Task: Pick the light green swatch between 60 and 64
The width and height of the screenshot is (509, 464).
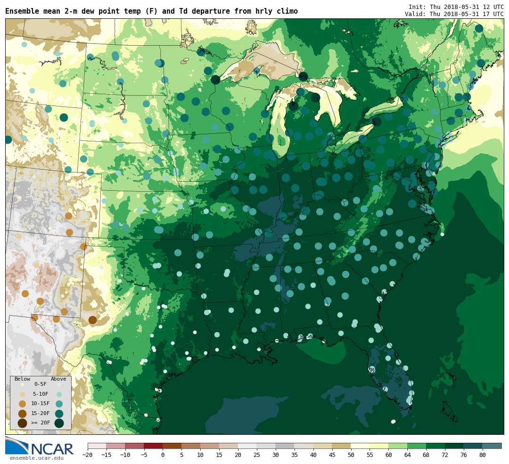Action: (398, 446)
